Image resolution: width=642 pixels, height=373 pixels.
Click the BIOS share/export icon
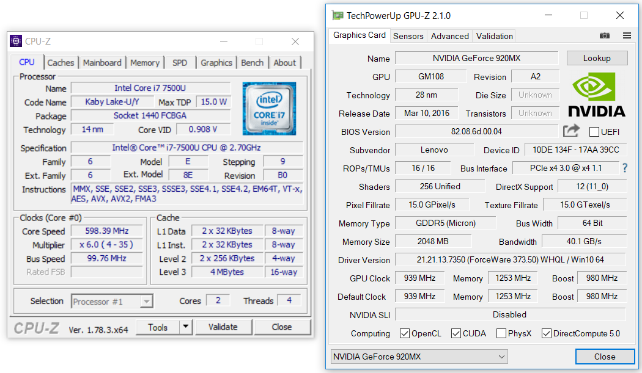(x=571, y=131)
